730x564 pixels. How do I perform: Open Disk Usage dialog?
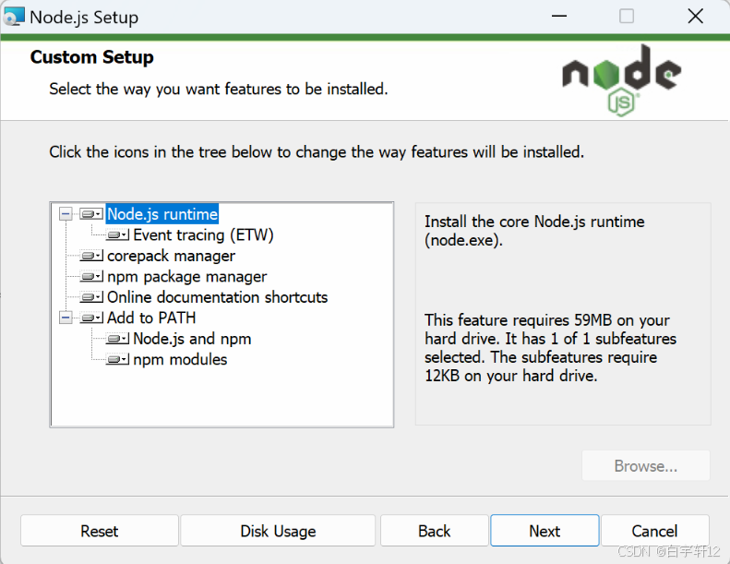coord(278,531)
